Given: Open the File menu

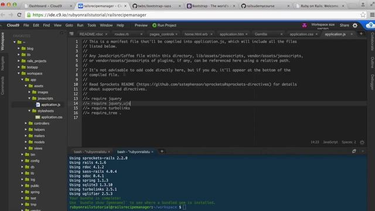Looking at the screenshot, I should [26, 25].
